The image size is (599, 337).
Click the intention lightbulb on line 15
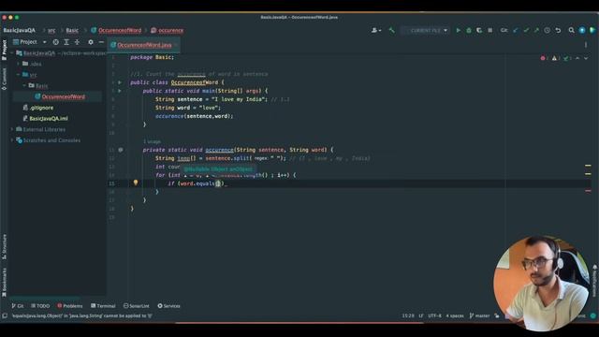136,183
